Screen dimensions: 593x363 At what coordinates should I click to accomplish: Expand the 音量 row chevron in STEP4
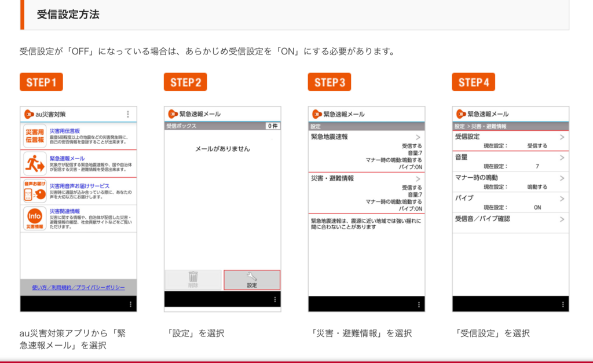tap(562, 157)
